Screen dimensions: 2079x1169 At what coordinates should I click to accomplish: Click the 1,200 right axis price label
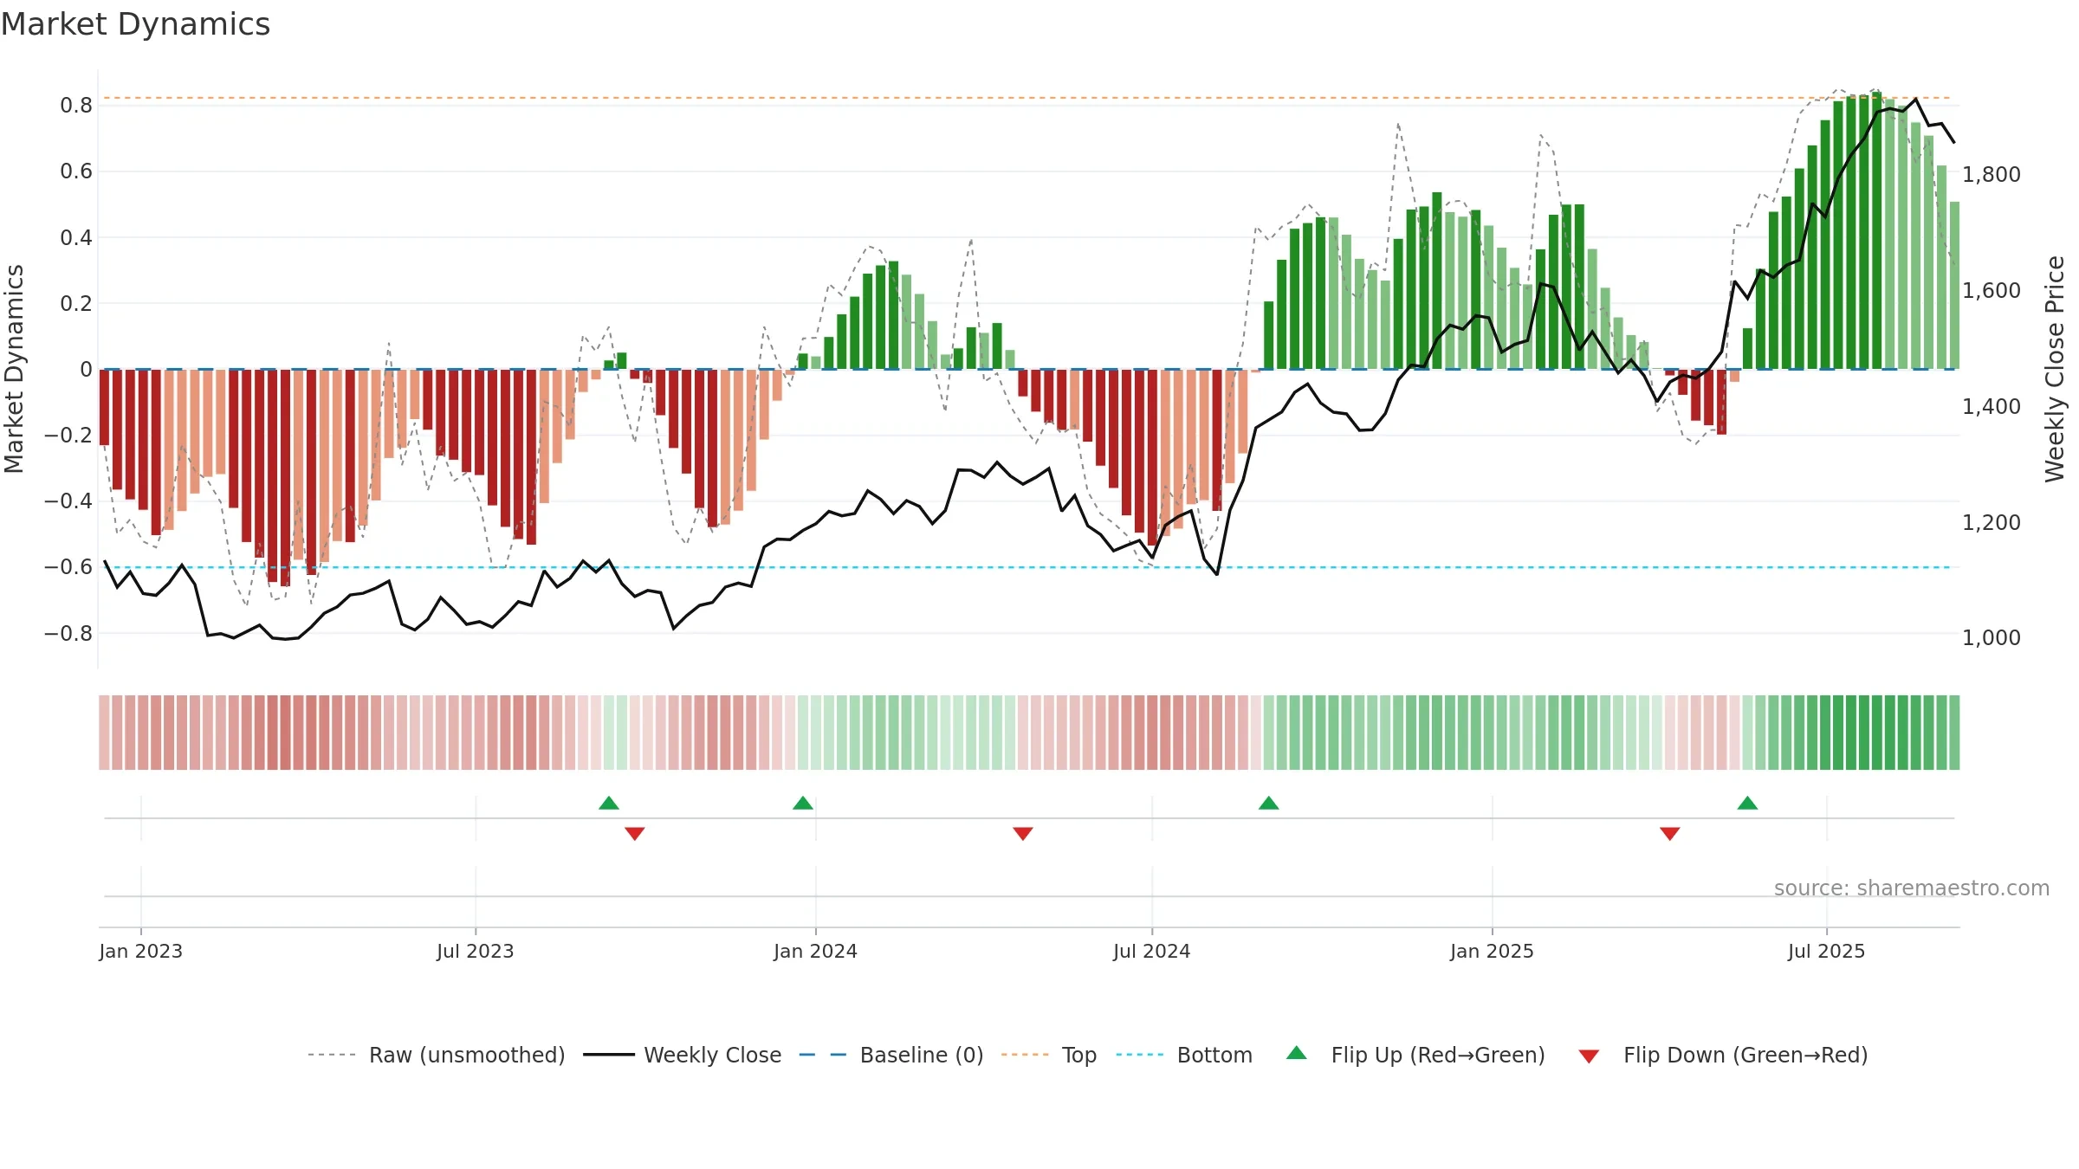[1992, 523]
